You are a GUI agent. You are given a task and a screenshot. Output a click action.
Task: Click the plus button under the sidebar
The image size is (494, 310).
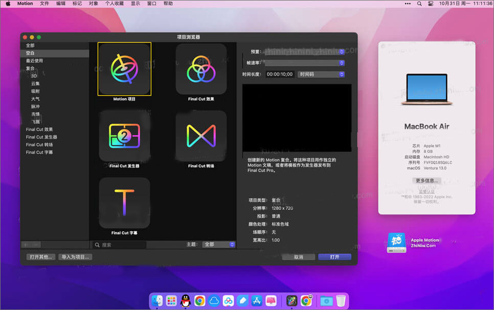point(26,245)
